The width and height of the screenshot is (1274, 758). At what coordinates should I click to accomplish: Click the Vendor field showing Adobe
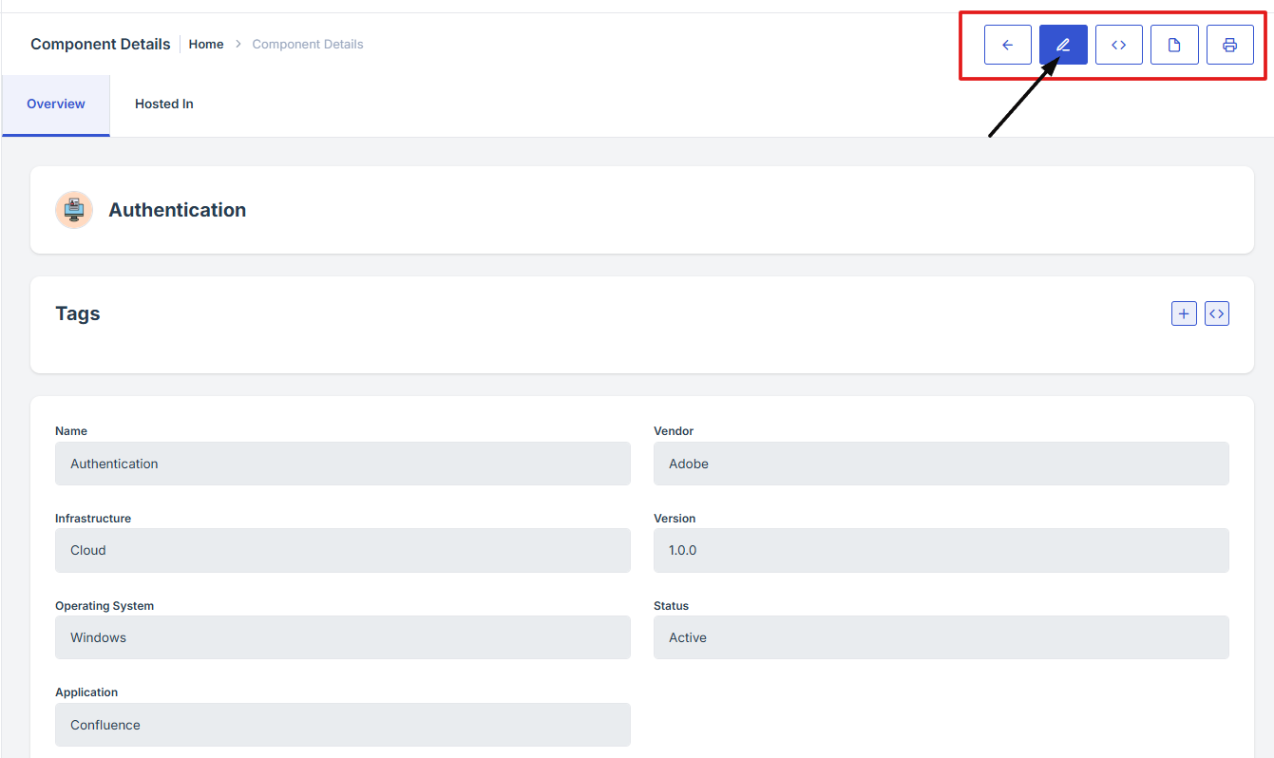[941, 464]
